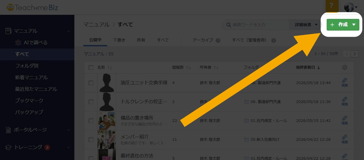Screen dimensions: 364x160
Task: Switch to the 公開中 tab
Action: (x=95, y=40)
